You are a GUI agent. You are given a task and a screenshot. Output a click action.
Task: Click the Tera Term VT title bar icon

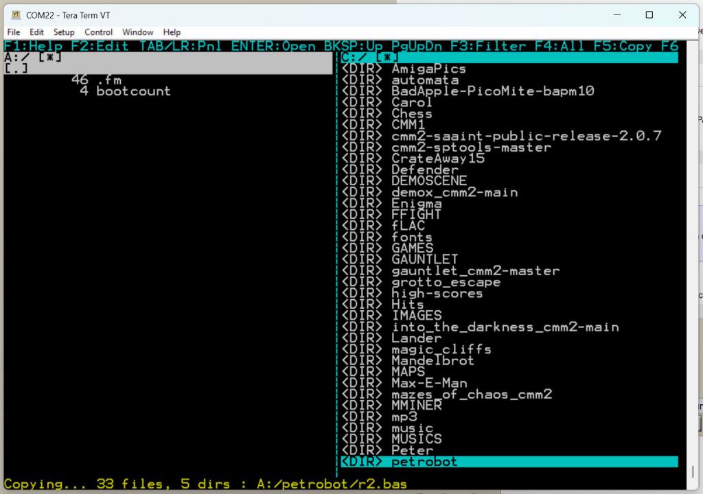tap(16, 15)
